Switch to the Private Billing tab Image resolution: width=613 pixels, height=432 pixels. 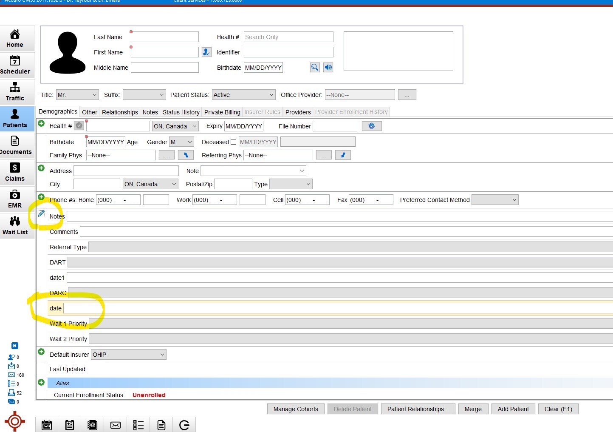222,112
